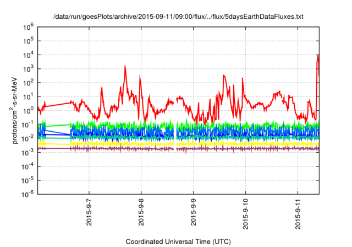Click the red curve's highest peak near 10^4
The image size is (352, 247).
[x=318, y=55]
